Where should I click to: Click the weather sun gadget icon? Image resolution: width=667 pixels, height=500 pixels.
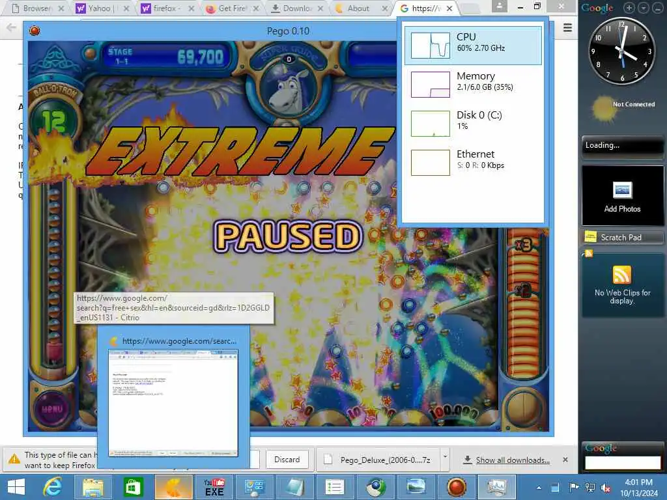[x=604, y=109]
